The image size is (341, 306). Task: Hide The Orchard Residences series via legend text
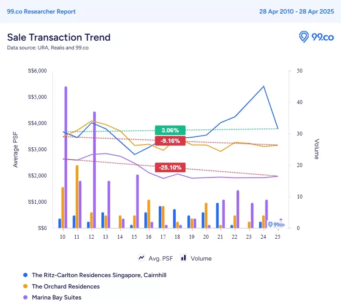[66, 286]
